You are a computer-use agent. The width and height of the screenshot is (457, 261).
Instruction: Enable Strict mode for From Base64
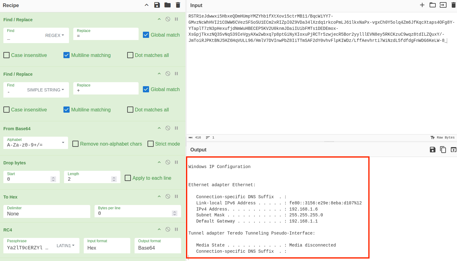[x=151, y=144]
